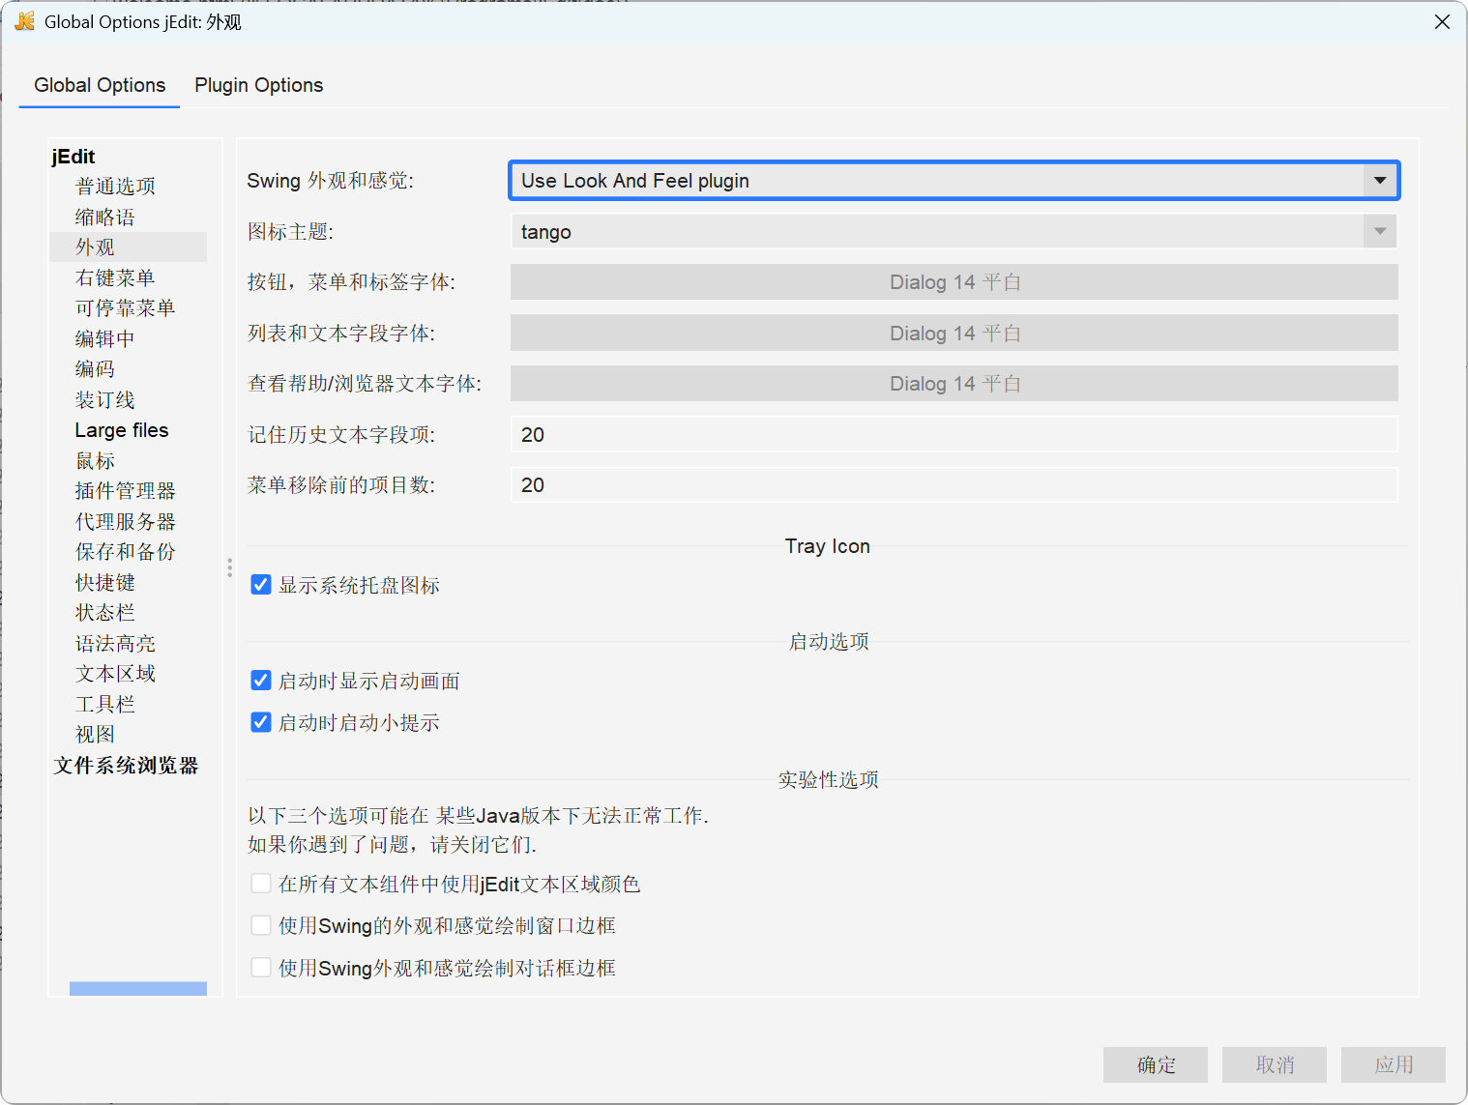Click the jEdit icon in the title bar

click(24, 20)
